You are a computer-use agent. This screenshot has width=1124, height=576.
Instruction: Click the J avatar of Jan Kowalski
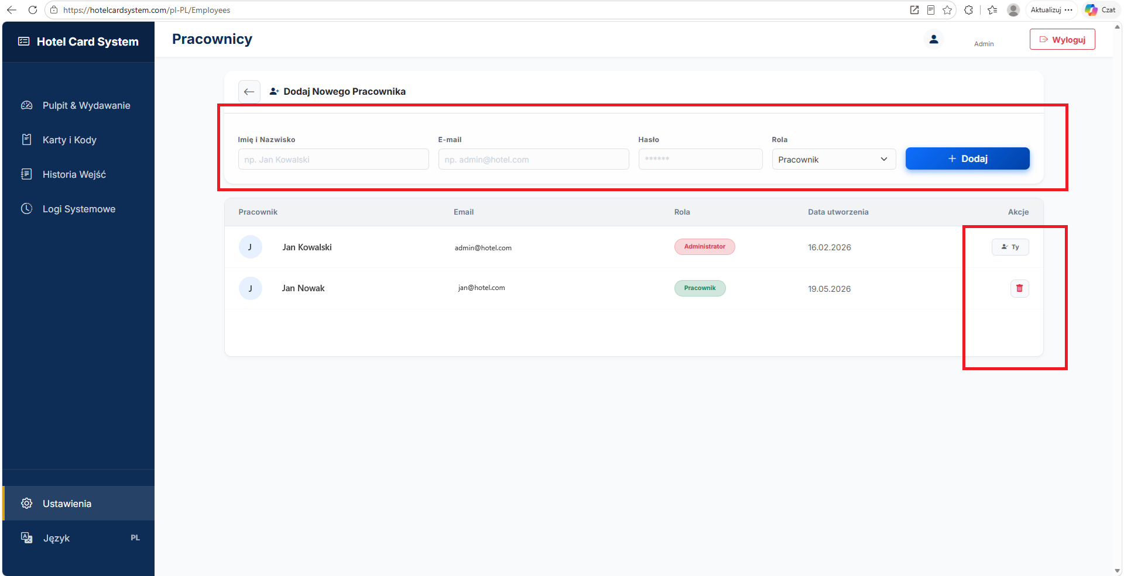250,247
